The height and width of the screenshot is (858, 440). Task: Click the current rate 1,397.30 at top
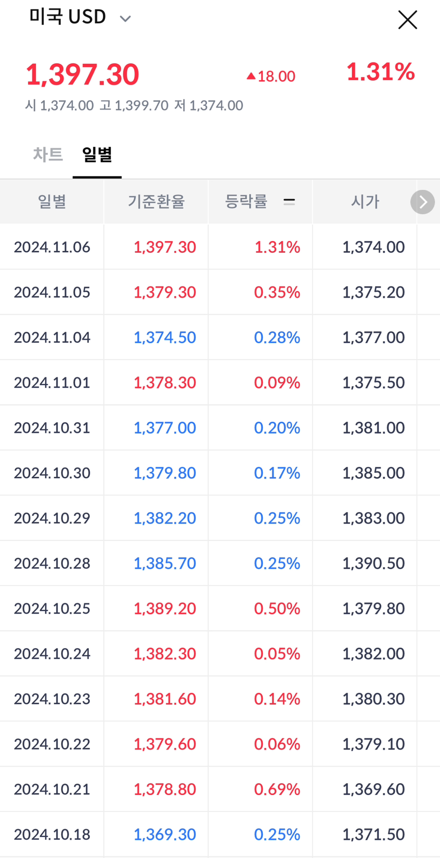click(83, 74)
